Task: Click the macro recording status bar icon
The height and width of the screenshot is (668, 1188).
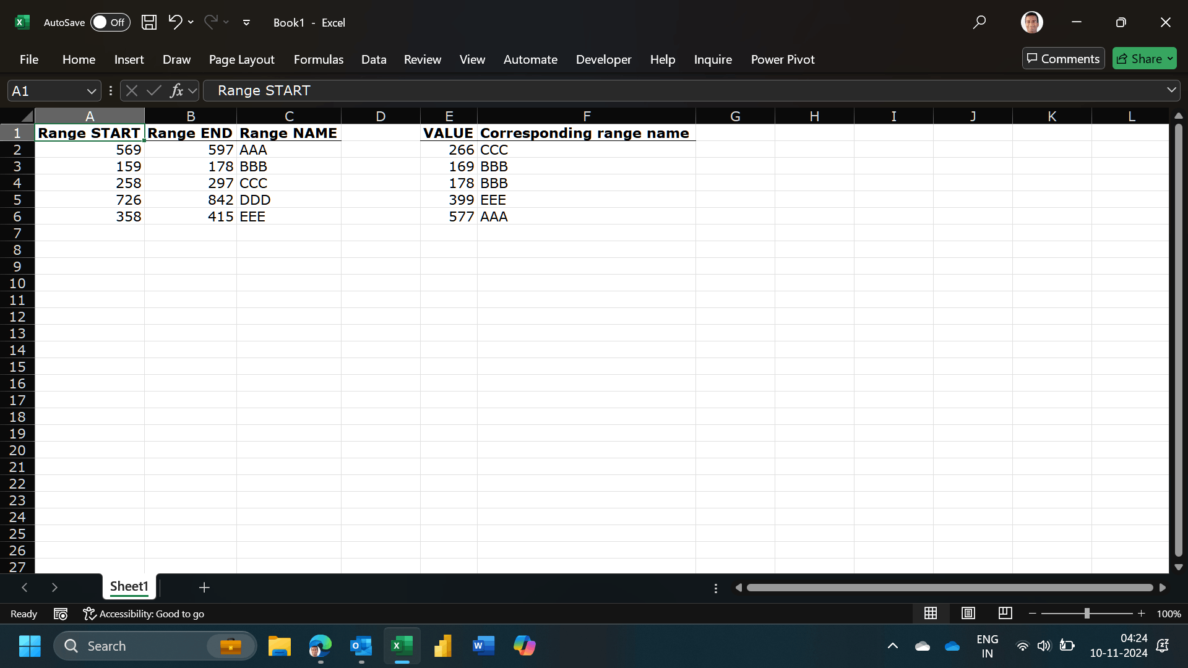Action: 61,614
